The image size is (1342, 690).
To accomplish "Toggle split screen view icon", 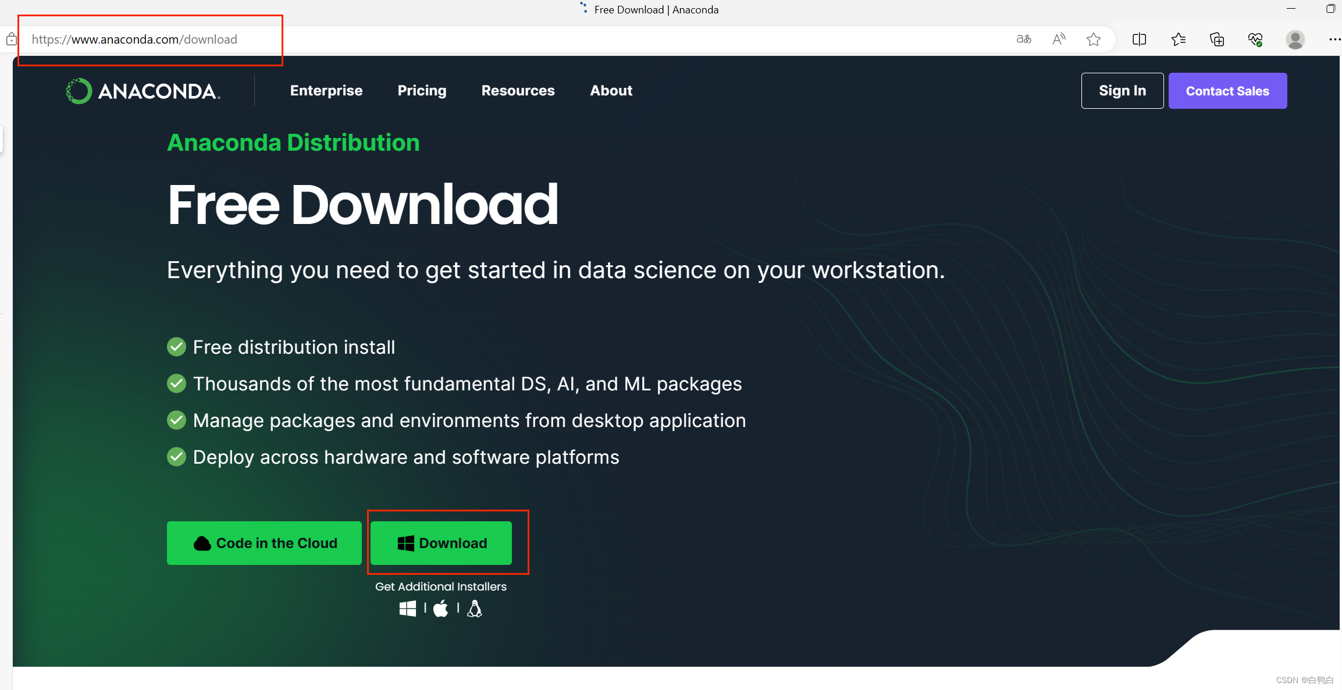I will pos(1140,40).
